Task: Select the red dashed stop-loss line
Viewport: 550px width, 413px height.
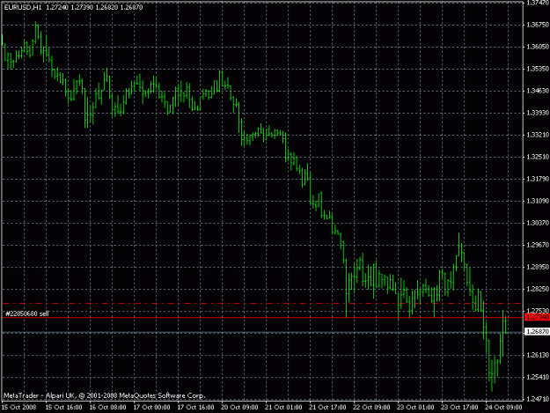Action: coord(262,303)
